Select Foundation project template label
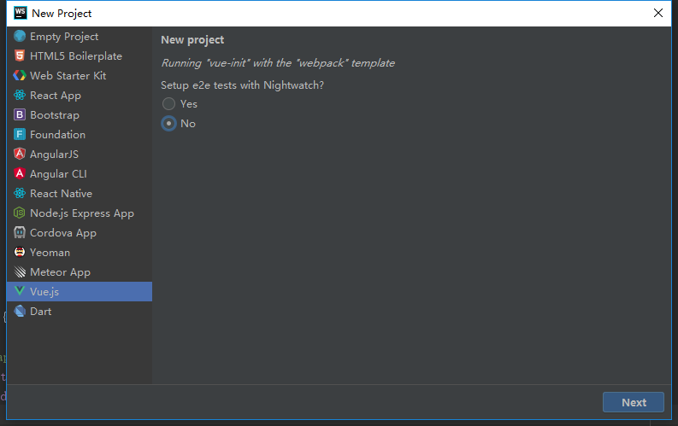 tap(57, 135)
